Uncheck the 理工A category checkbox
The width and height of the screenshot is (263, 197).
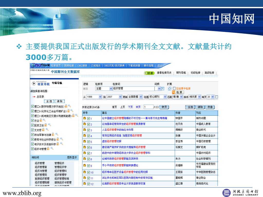(x=33, y=106)
